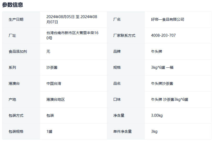This screenshot has height=143, width=214.
Task: Click the 厂名 label
Action: pos(117,19)
